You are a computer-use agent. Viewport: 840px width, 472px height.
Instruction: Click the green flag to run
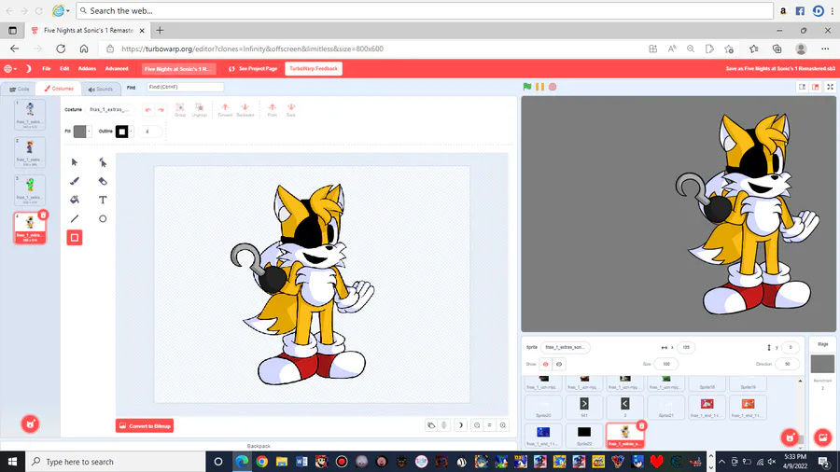(x=527, y=87)
